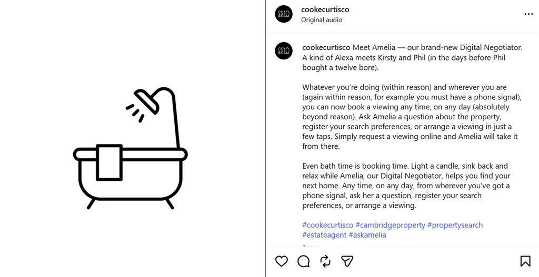Open the #cambridgeproperty hashtag
Image resolution: width=539 pixels, height=277 pixels.
pos(390,225)
